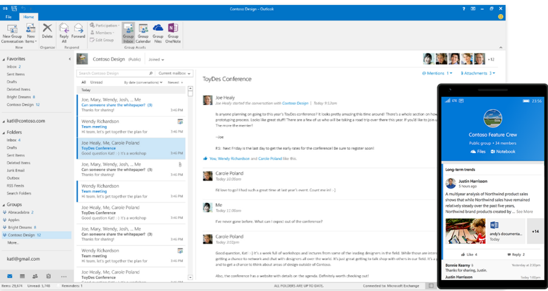Open the File tab
Viewport: 548px width, 291px height.
(x=9, y=16)
